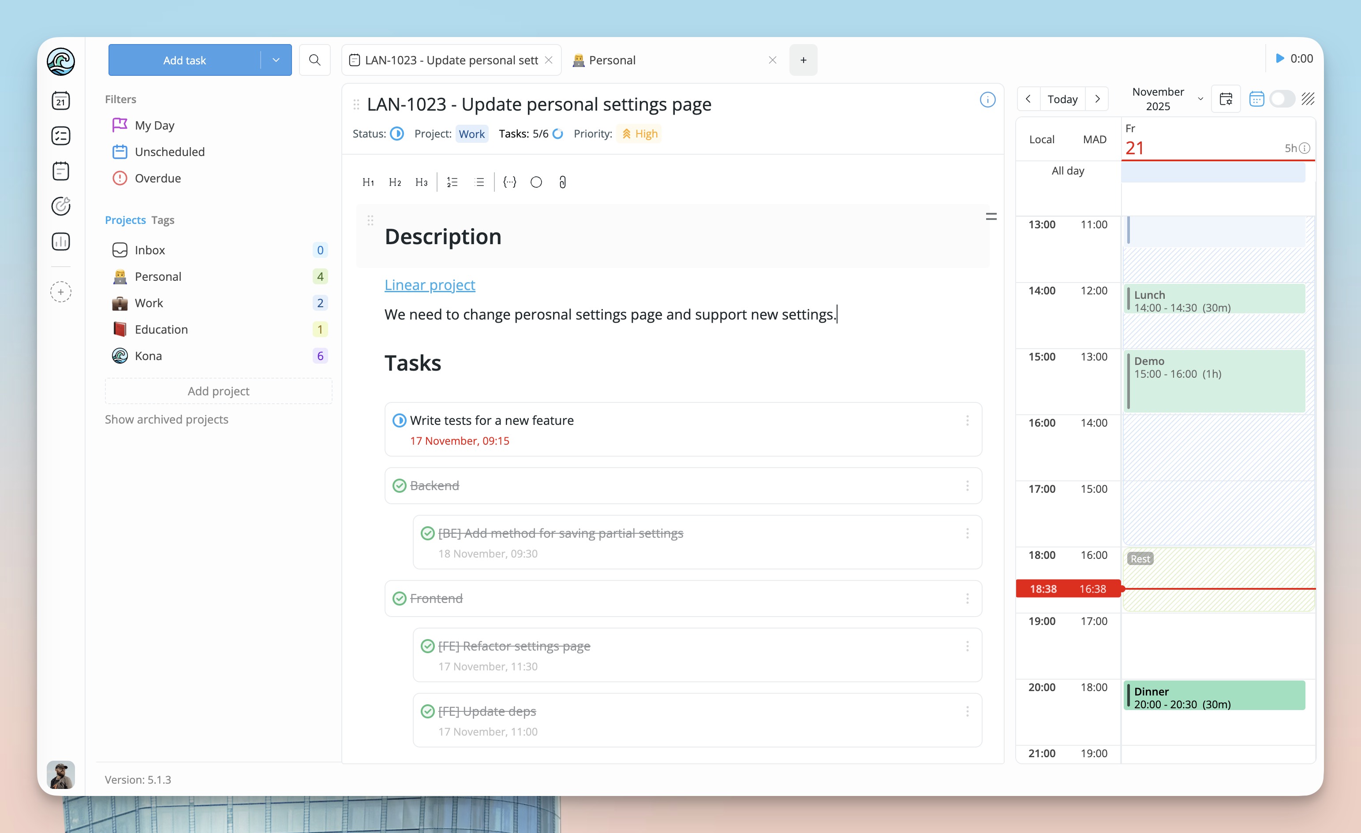Viewport: 1361px width, 833px height.
Task: Select the goals target icon in sidebar
Action: coord(61,206)
